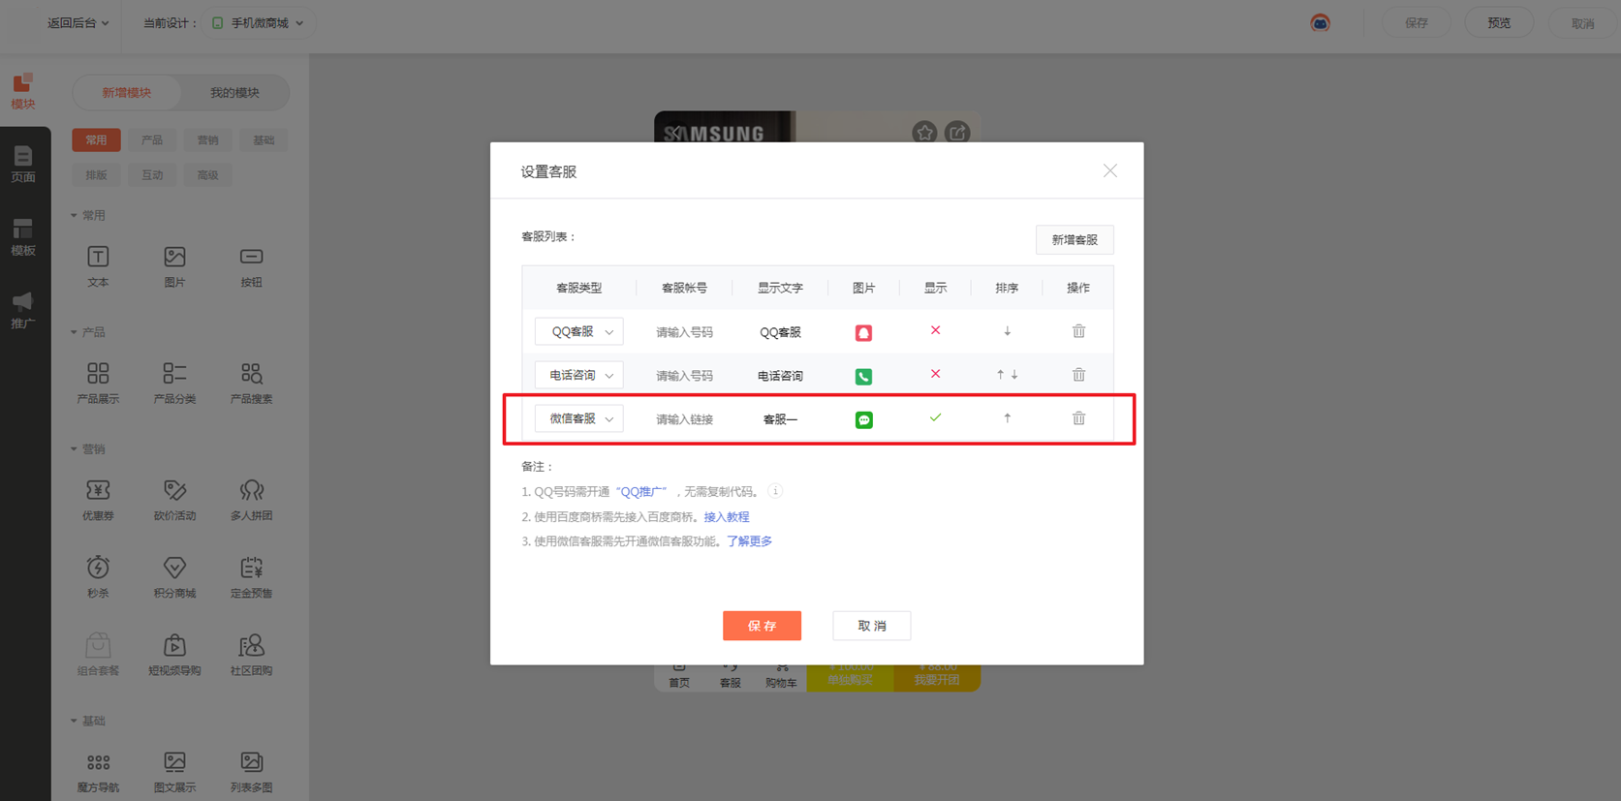
Task: Click the green WeChat image icon
Action: pos(863,419)
